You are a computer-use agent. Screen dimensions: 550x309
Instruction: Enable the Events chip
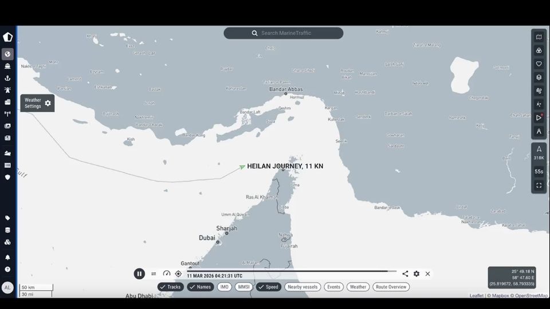(333, 287)
